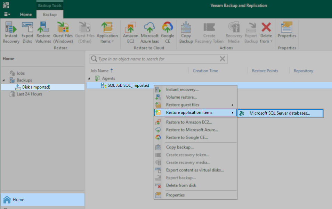Select Restore Volumes in the ribbon
The height and width of the screenshot is (209, 332).
coord(43,33)
